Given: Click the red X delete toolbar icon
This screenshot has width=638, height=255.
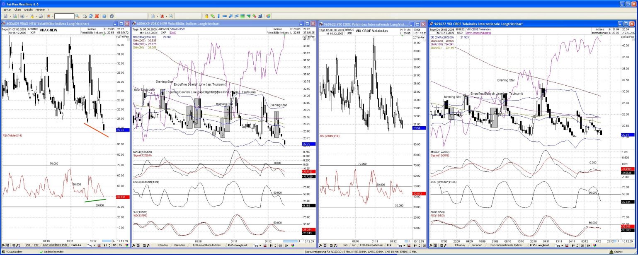Looking at the screenshot, I should click(x=97, y=16).
